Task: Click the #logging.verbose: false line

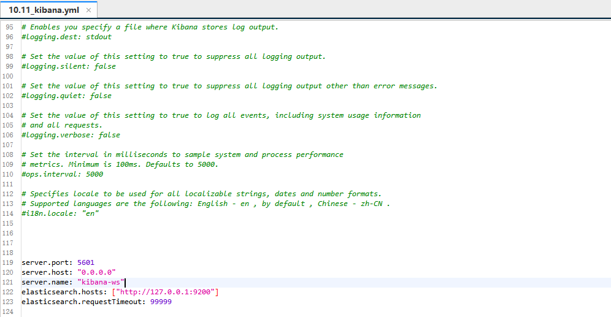Action: click(71, 135)
